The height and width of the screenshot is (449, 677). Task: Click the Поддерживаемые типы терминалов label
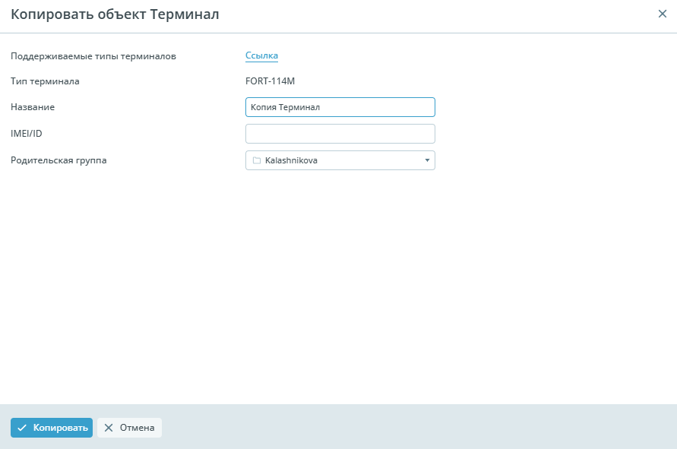(93, 55)
